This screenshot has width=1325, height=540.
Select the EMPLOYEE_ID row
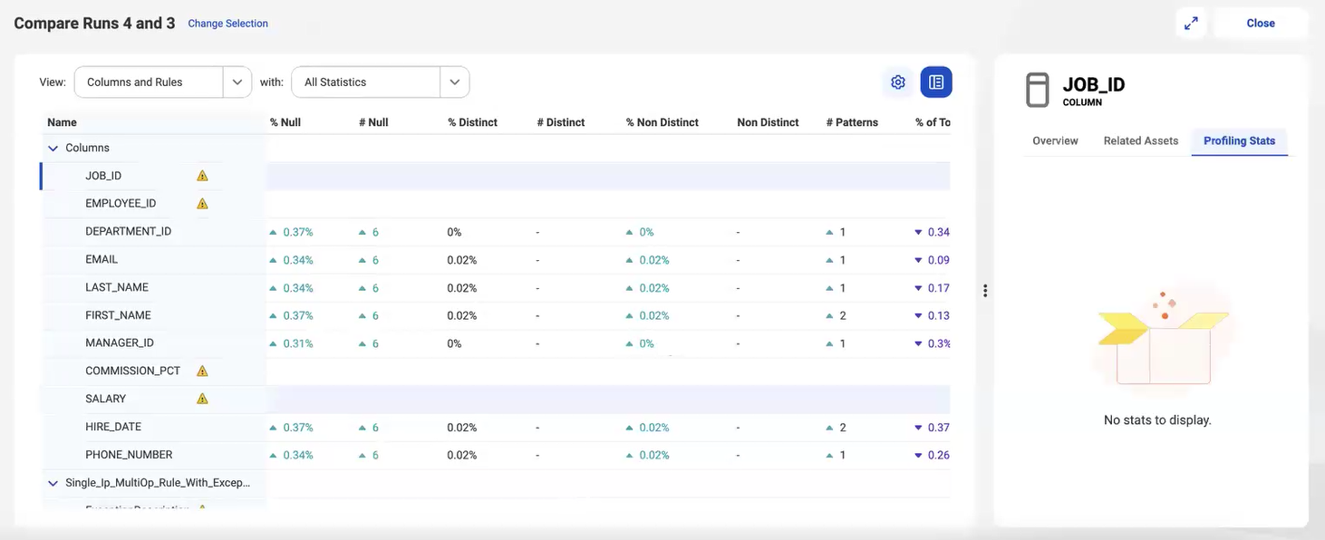coord(496,204)
